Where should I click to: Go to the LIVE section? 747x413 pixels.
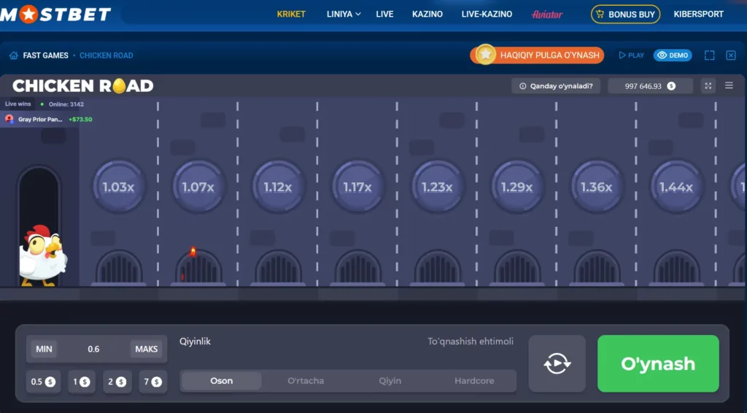click(384, 14)
